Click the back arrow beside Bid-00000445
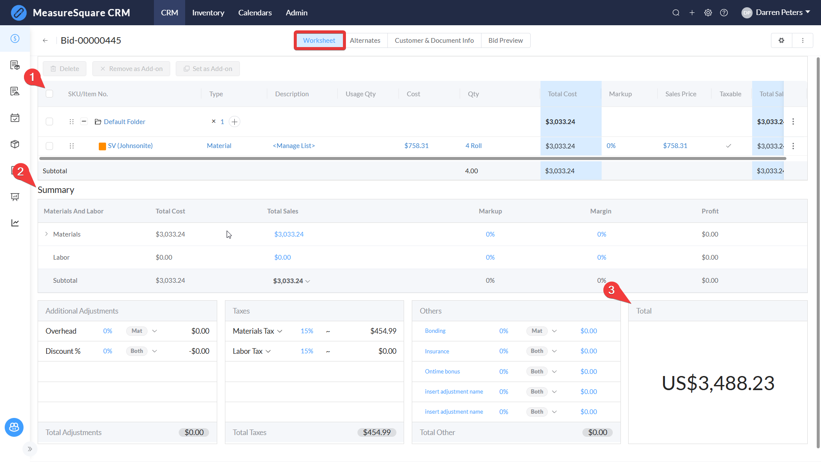Screen dimensions: 821x462 (45, 41)
